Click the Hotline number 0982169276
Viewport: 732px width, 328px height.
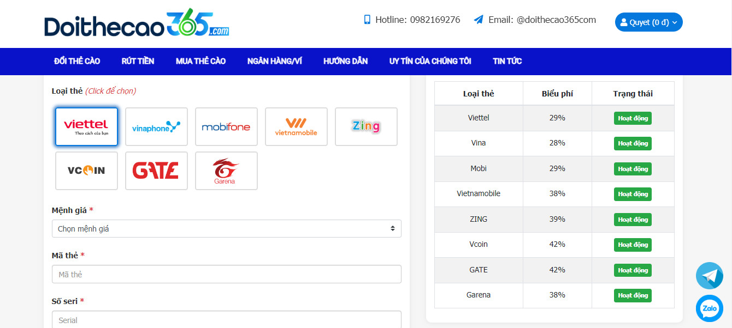coord(435,20)
